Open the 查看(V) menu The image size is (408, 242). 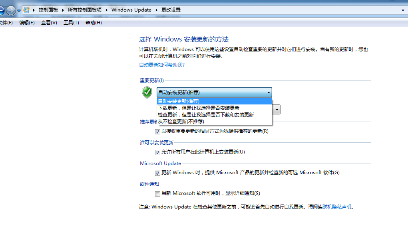(49, 23)
